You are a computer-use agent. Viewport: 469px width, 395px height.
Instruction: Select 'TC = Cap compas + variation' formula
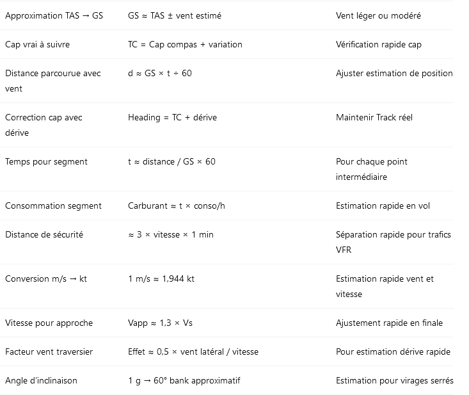tap(185, 44)
